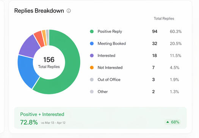Select the purple donut chart segment
The width and height of the screenshot is (199, 138).
[28, 47]
